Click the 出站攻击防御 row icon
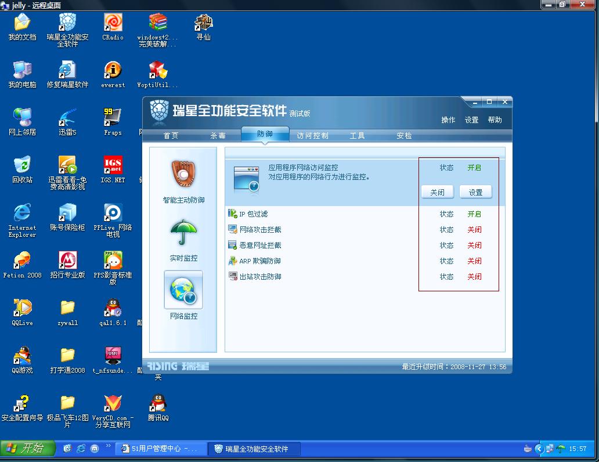Image resolution: width=599 pixels, height=462 pixels. [x=232, y=276]
